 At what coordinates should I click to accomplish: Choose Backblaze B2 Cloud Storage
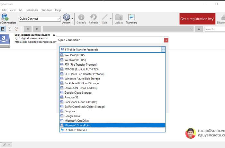[x=113, y=83]
